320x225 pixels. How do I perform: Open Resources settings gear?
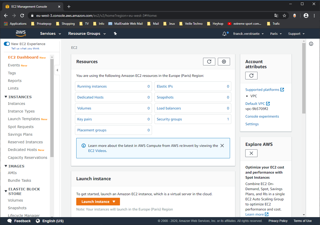coord(224,62)
